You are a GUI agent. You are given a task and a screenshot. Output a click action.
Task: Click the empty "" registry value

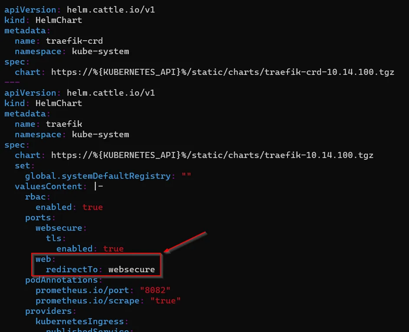[186, 175]
